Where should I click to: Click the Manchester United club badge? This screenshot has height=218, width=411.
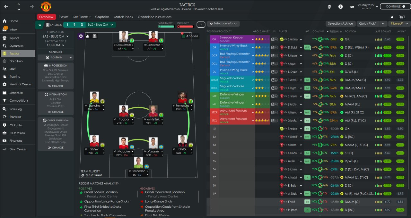point(46,6)
